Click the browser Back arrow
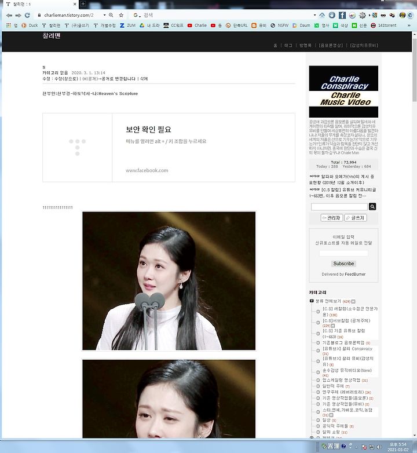This screenshot has width=417, height=453. [x=9, y=15]
